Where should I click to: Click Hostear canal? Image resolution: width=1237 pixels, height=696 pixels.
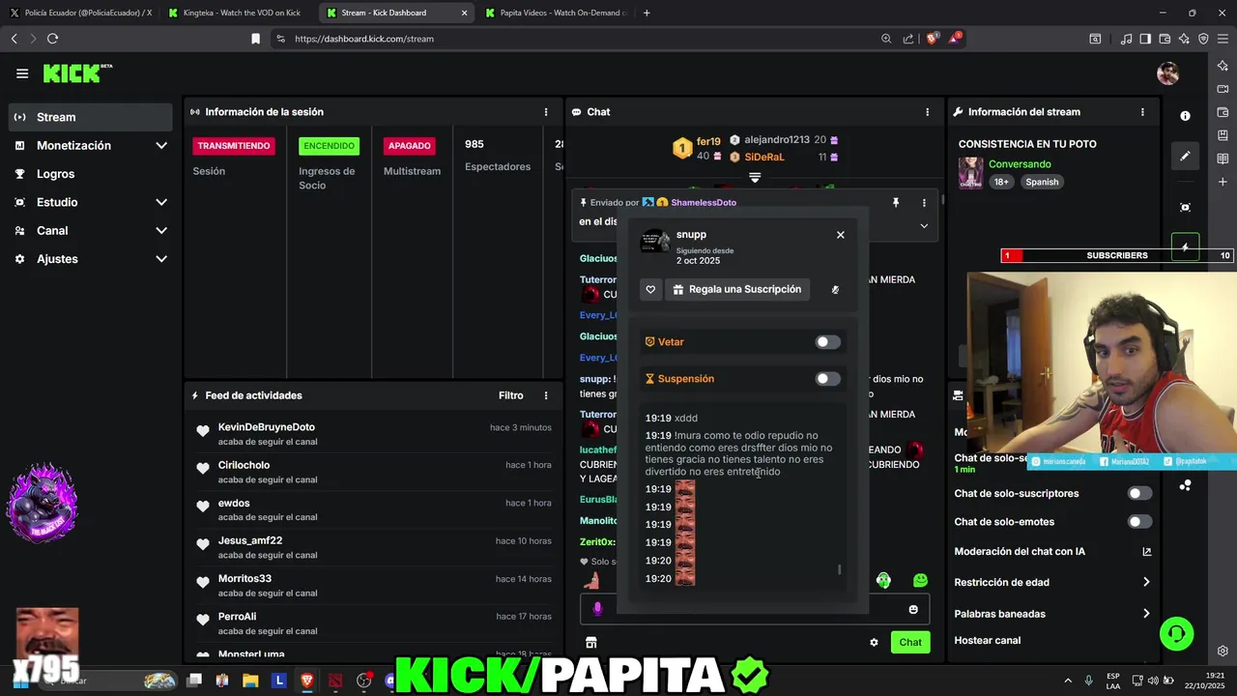(x=987, y=640)
